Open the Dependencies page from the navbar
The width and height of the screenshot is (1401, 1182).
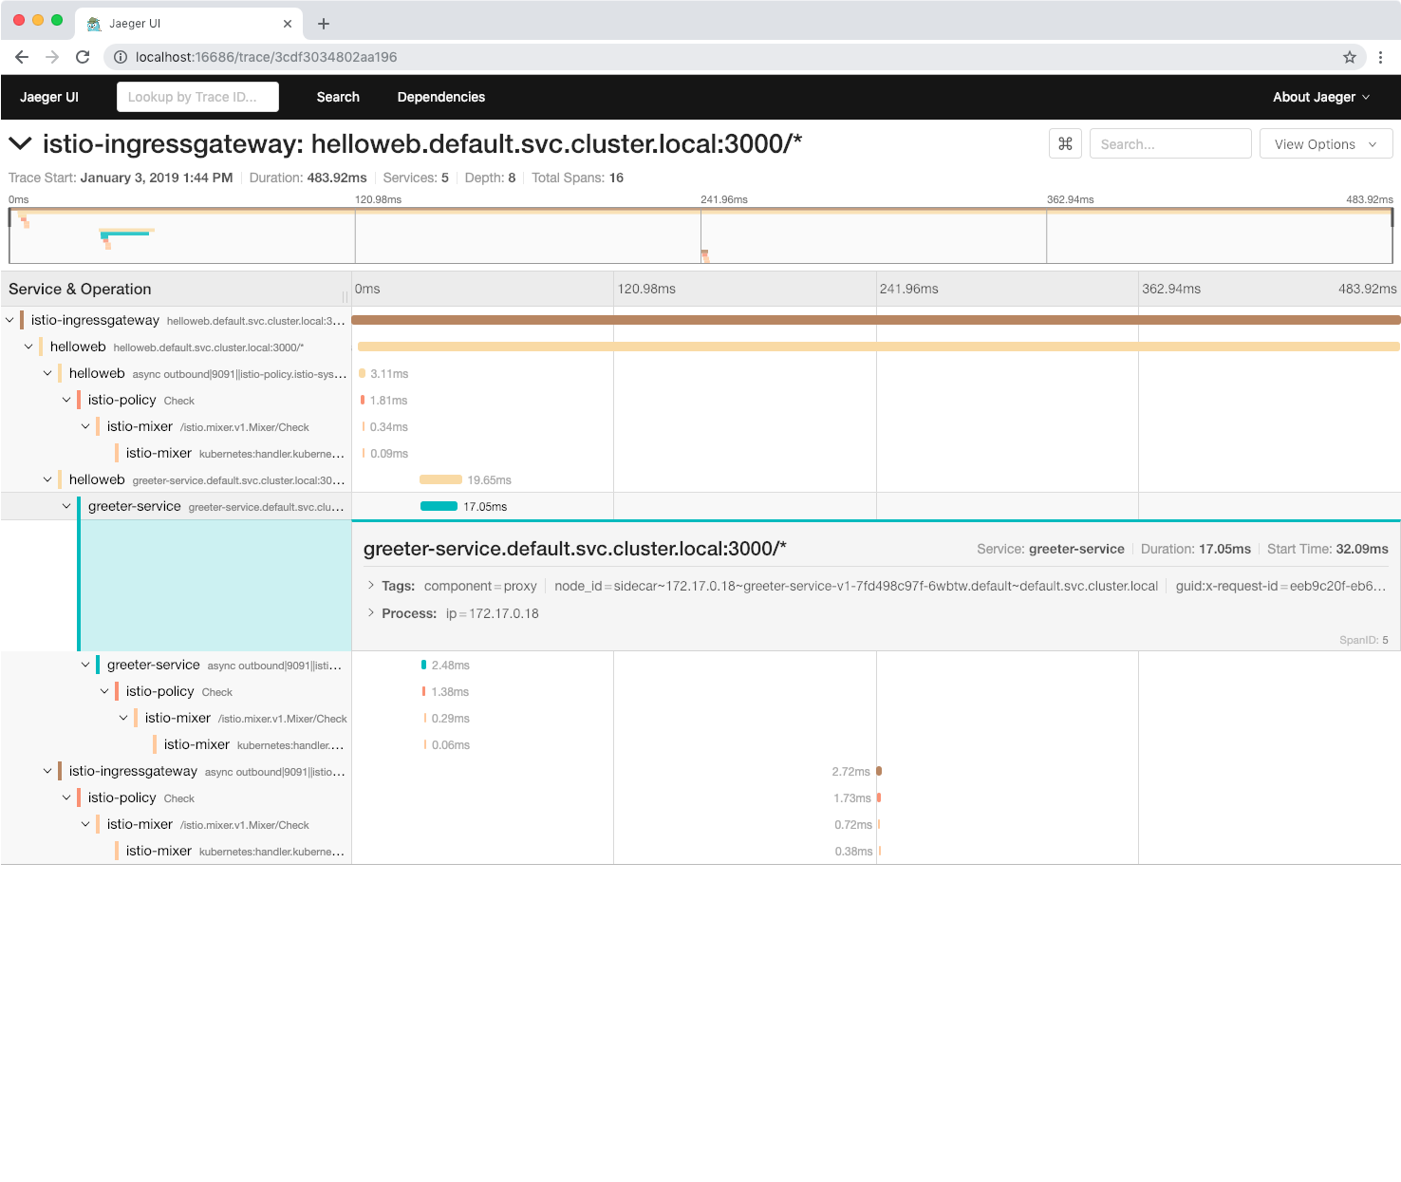pos(440,97)
